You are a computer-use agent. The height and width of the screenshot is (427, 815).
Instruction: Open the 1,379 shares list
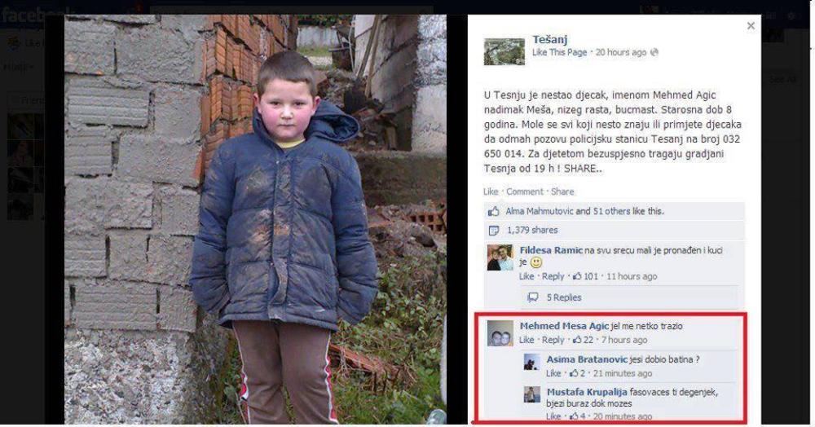pos(532,230)
